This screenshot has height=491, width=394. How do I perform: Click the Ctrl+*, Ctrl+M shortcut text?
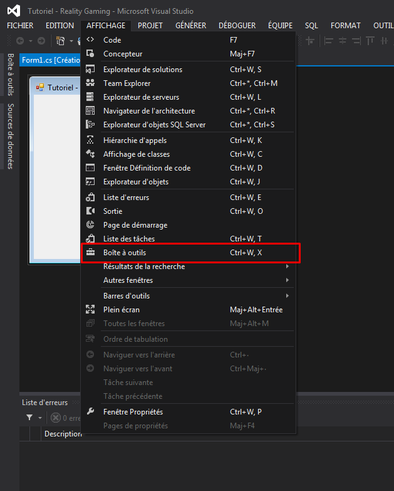254,83
